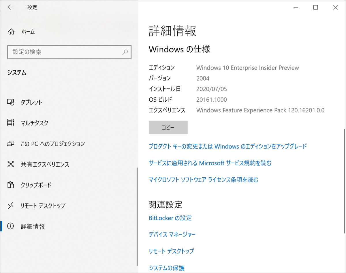Click the システム heading in the sidebar
The height and width of the screenshot is (273, 346).
click(17, 73)
